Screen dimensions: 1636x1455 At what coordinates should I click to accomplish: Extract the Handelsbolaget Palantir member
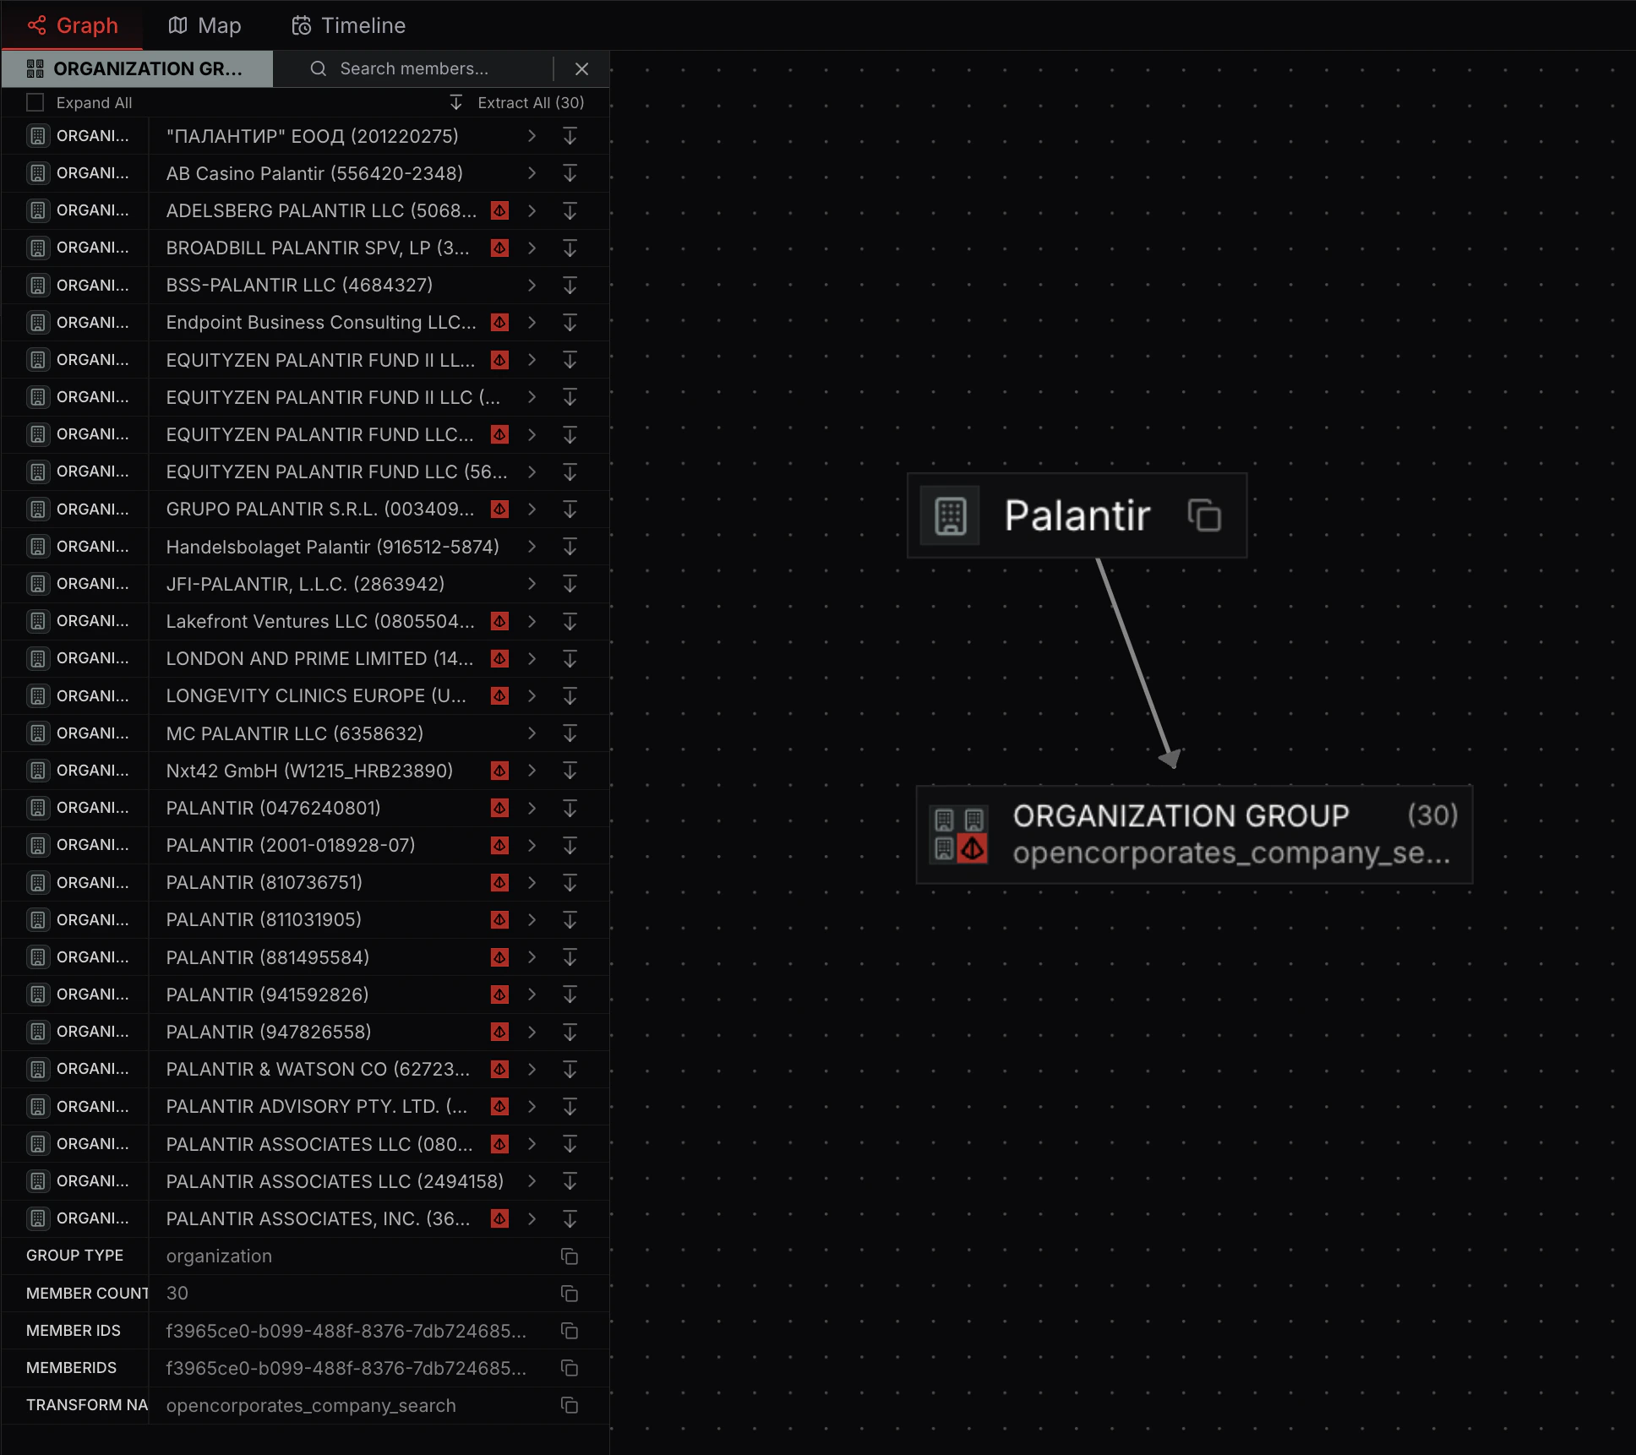click(x=570, y=546)
